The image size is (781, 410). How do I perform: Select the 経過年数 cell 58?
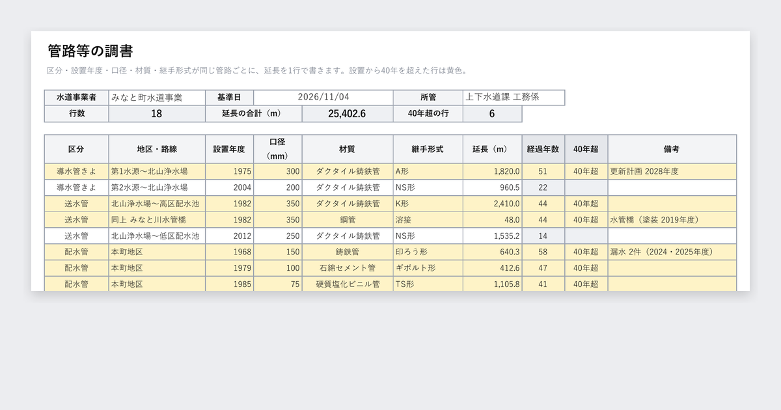(543, 252)
